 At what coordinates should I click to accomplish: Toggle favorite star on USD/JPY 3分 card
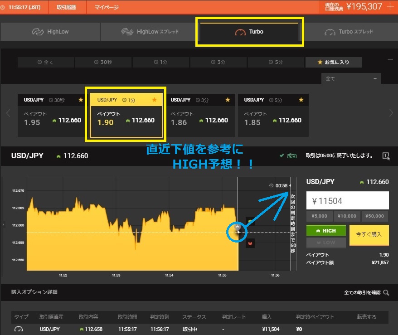(228, 100)
